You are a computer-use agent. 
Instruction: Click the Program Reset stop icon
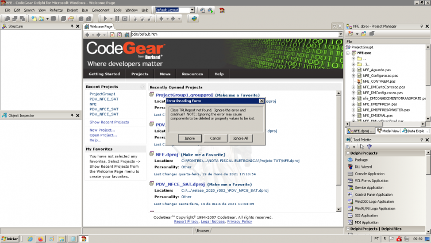click(125, 19)
